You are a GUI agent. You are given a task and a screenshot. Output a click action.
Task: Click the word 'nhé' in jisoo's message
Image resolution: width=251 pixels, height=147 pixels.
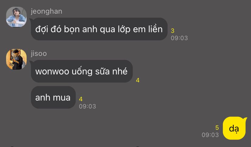pyautogui.click(x=120, y=71)
